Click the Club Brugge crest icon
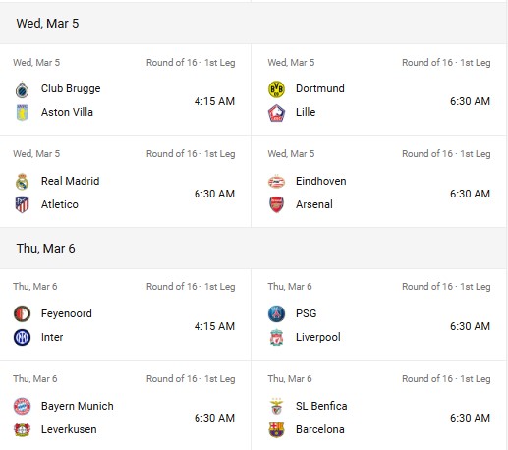This screenshot has height=450, width=508. pyautogui.click(x=22, y=89)
